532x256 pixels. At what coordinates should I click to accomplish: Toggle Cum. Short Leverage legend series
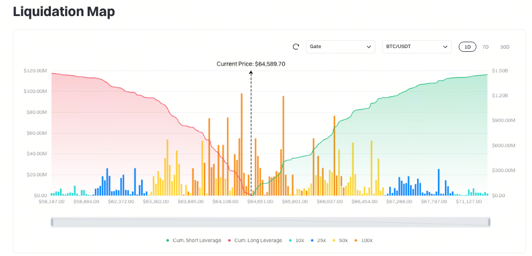(x=194, y=241)
